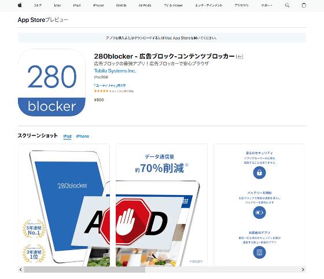Open the first screenshot with blue iPad
The height and width of the screenshot is (279, 324).
click(x=64, y=205)
